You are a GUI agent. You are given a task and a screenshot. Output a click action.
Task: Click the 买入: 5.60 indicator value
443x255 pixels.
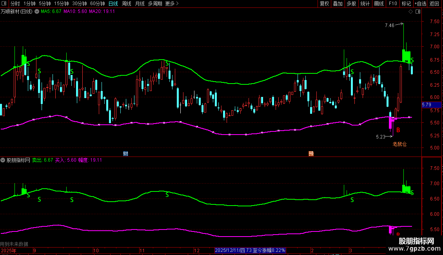65,160
